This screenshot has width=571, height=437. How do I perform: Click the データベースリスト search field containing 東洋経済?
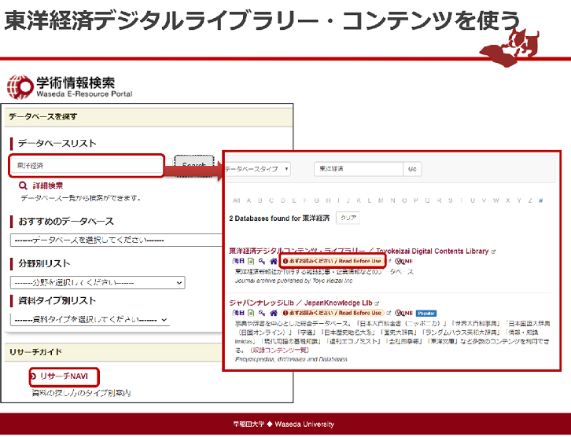[87, 166]
